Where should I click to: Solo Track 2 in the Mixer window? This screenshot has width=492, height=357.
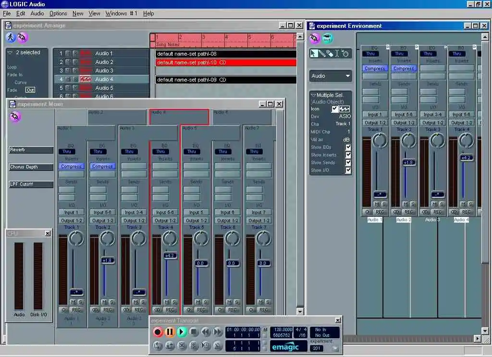tap(112, 302)
